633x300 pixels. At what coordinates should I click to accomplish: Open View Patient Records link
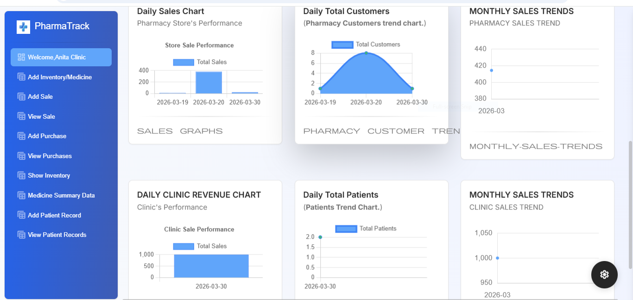[57, 235]
